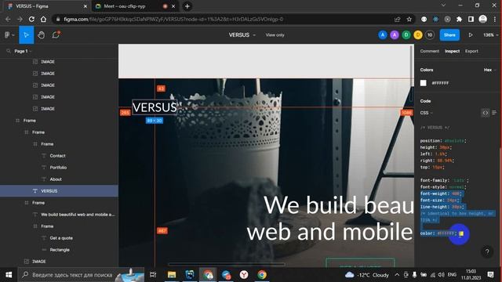Viewport: 502px width, 282px height.
Task: Switch to table view icon
Action: tap(494, 113)
